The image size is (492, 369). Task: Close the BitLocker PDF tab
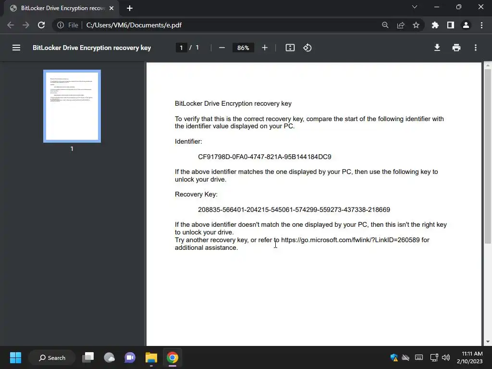click(x=111, y=8)
